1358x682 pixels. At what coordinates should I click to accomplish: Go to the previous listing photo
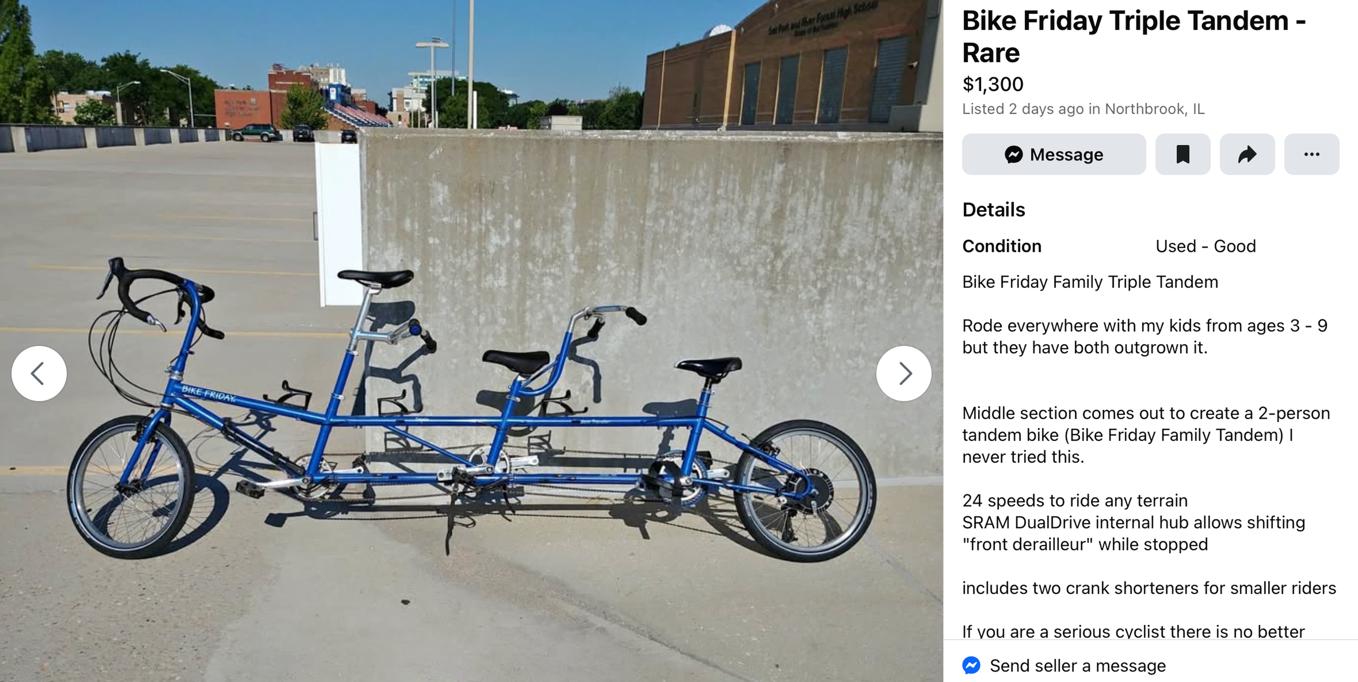point(39,373)
